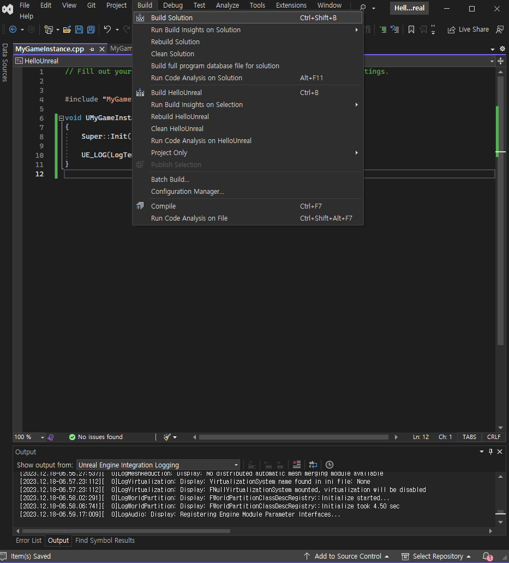This screenshot has width=509, height=563.
Task: Select Build HelloUnreal
Action: click(248, 93)
